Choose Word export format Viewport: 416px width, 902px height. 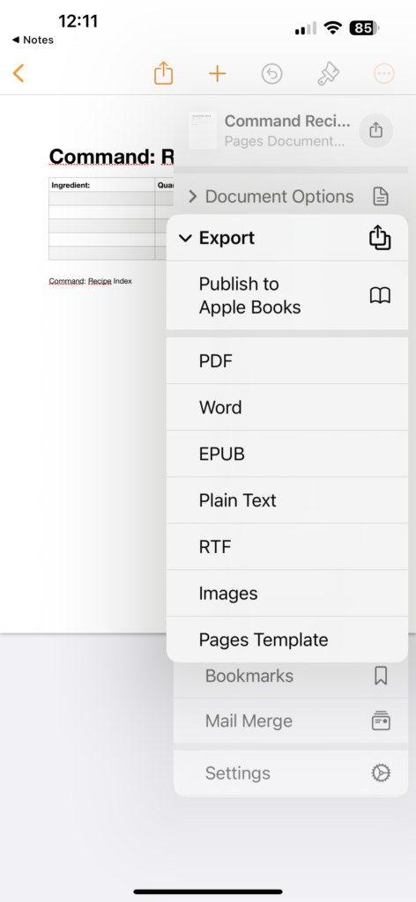(287, 407)
